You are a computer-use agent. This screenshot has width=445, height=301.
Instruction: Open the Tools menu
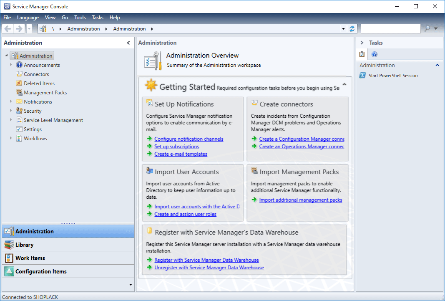click(80, 18)
